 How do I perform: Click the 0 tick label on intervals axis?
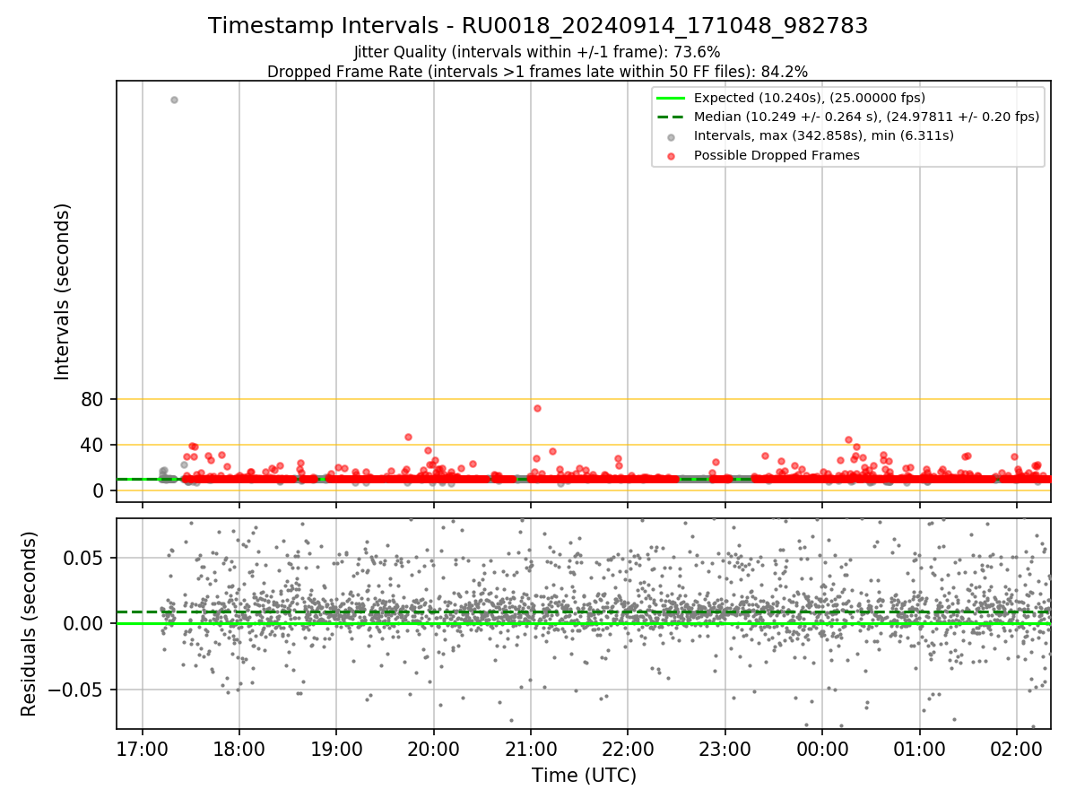(x=100, y=491)
